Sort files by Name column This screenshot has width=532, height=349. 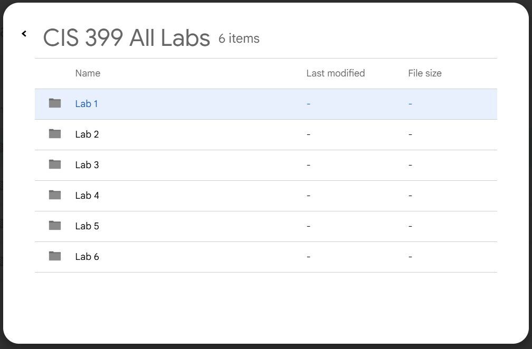point(87,73)
